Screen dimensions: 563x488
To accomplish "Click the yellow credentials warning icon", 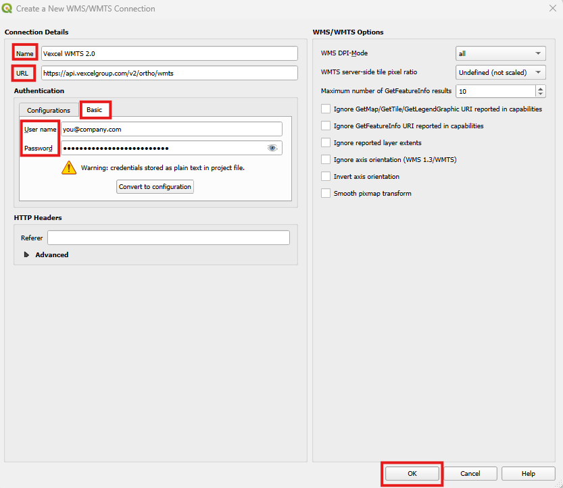I will point(69,168).
